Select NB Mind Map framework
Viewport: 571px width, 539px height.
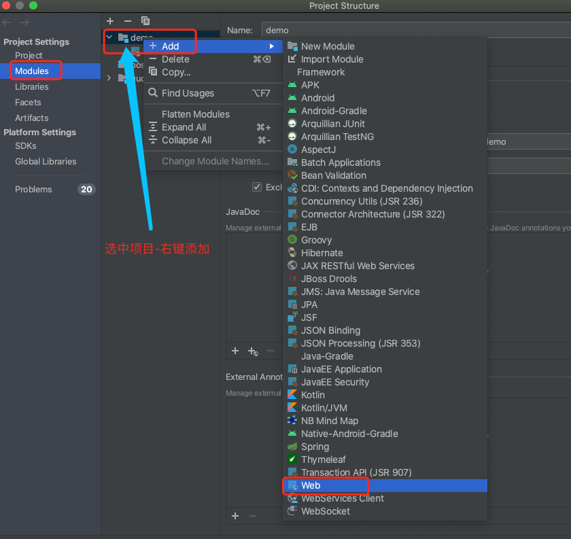pos(385,421)
